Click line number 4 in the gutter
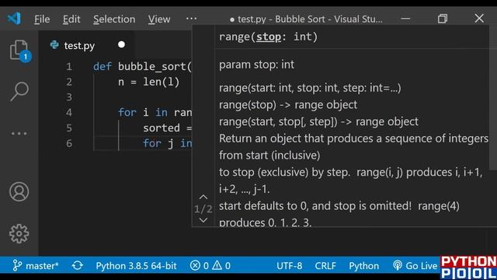This screenshot has width=497, height=280. click(69, 112)
